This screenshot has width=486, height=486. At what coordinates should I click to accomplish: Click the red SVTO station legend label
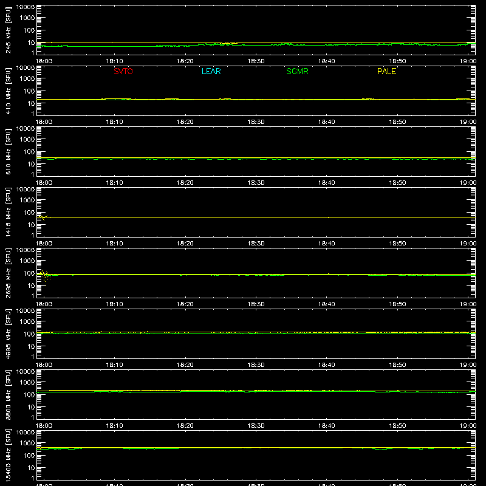tap(123, 71)
